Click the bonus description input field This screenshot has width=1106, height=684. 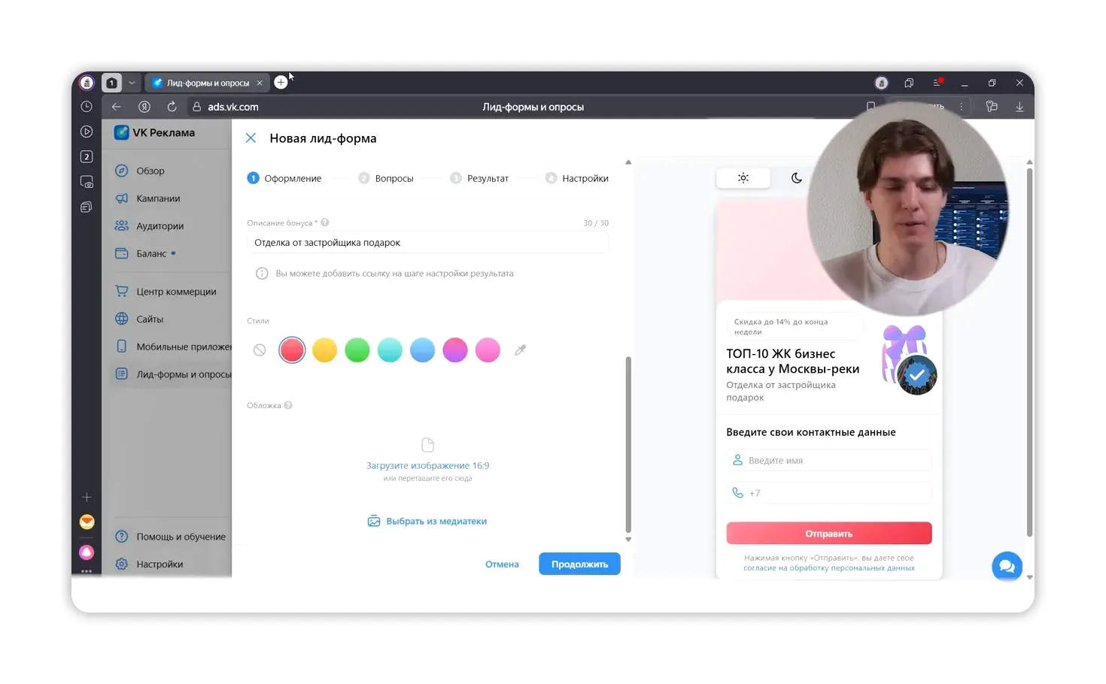tap(427, 242)
